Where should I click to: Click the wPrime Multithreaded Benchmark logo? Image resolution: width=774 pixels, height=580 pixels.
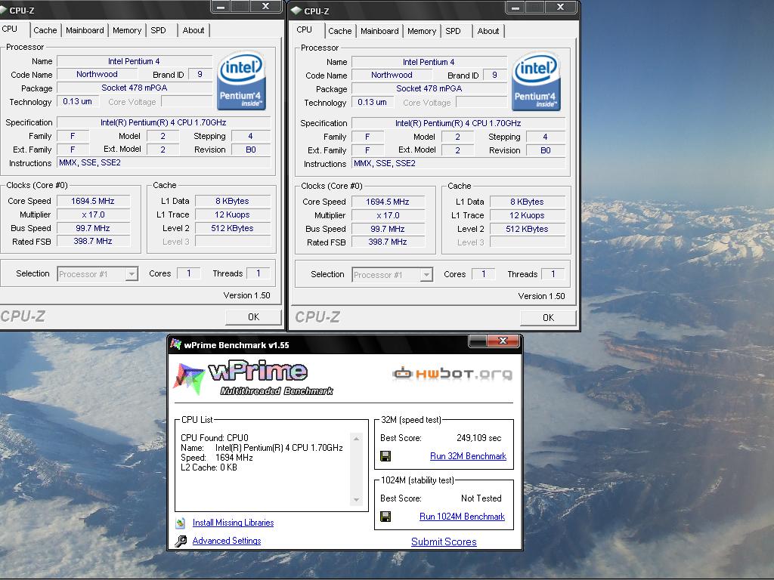tap(253, 379)
